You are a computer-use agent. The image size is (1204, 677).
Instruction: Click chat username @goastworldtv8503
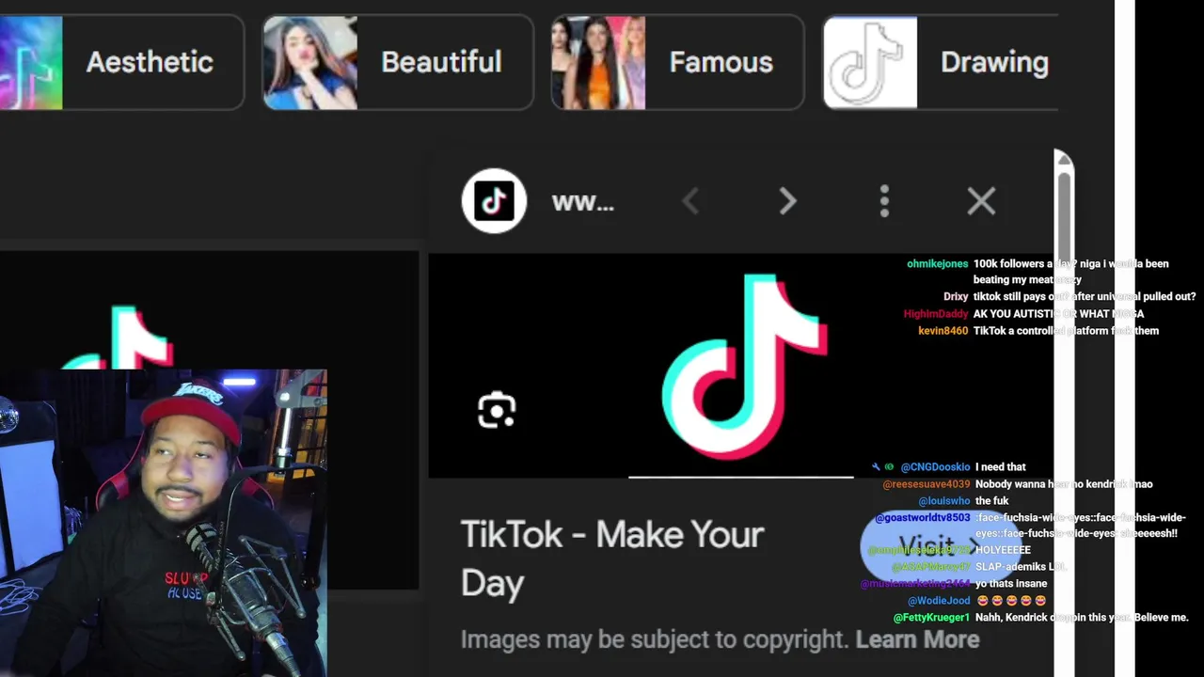point(922,518)
